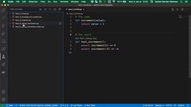The width and height of the screenshot is (191, 107).
Task: Show test output icon
Action: pos(55,9)
